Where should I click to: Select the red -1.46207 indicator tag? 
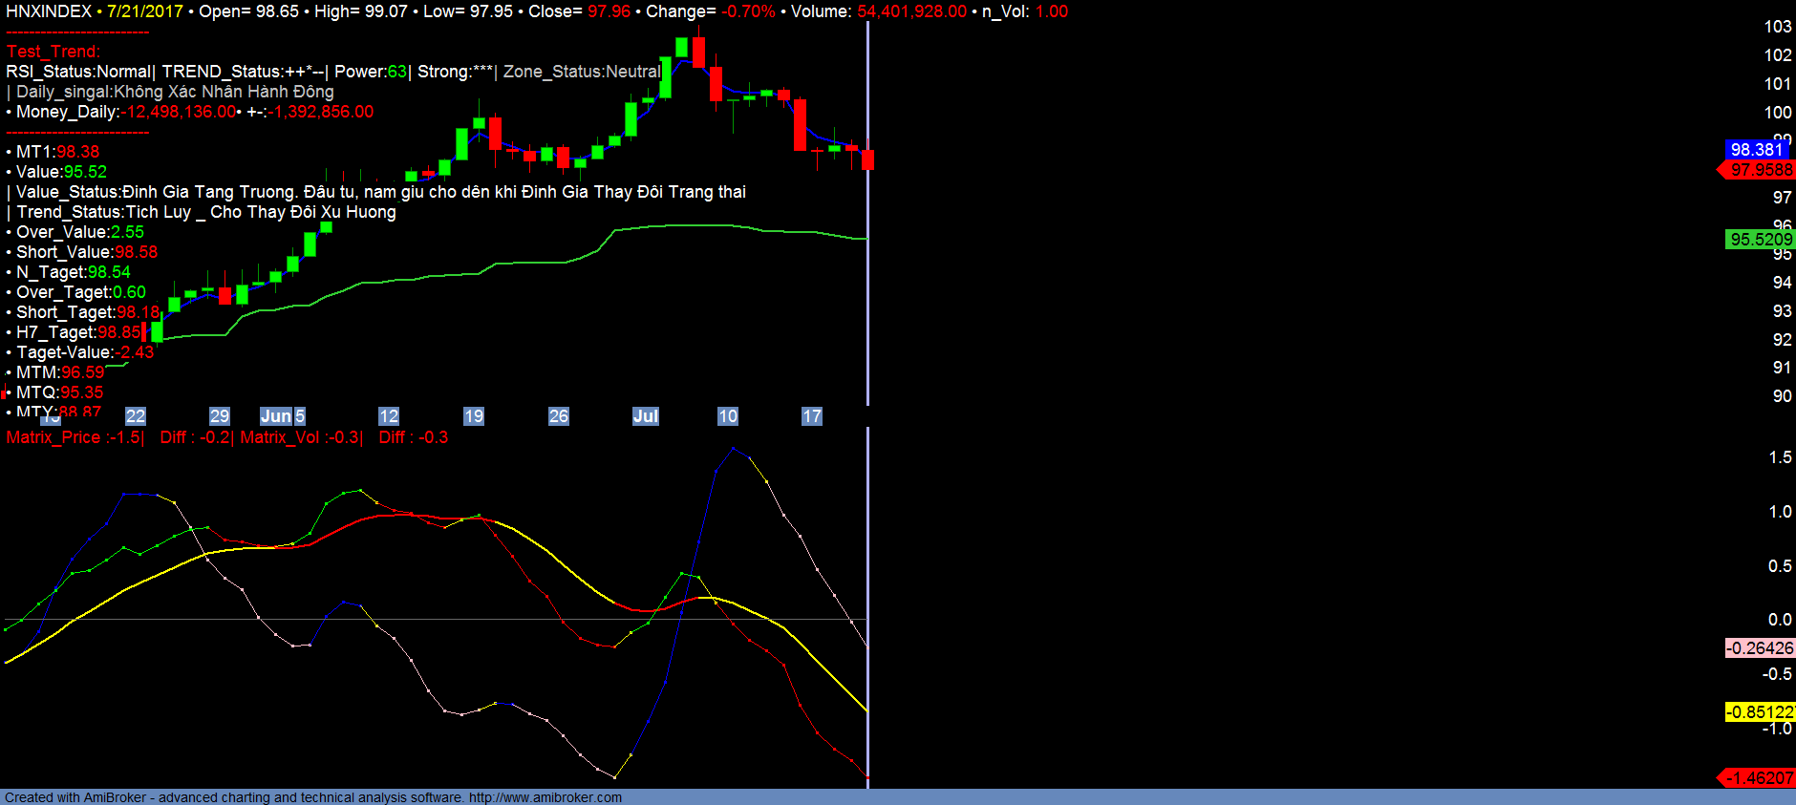coord(1760,778)
